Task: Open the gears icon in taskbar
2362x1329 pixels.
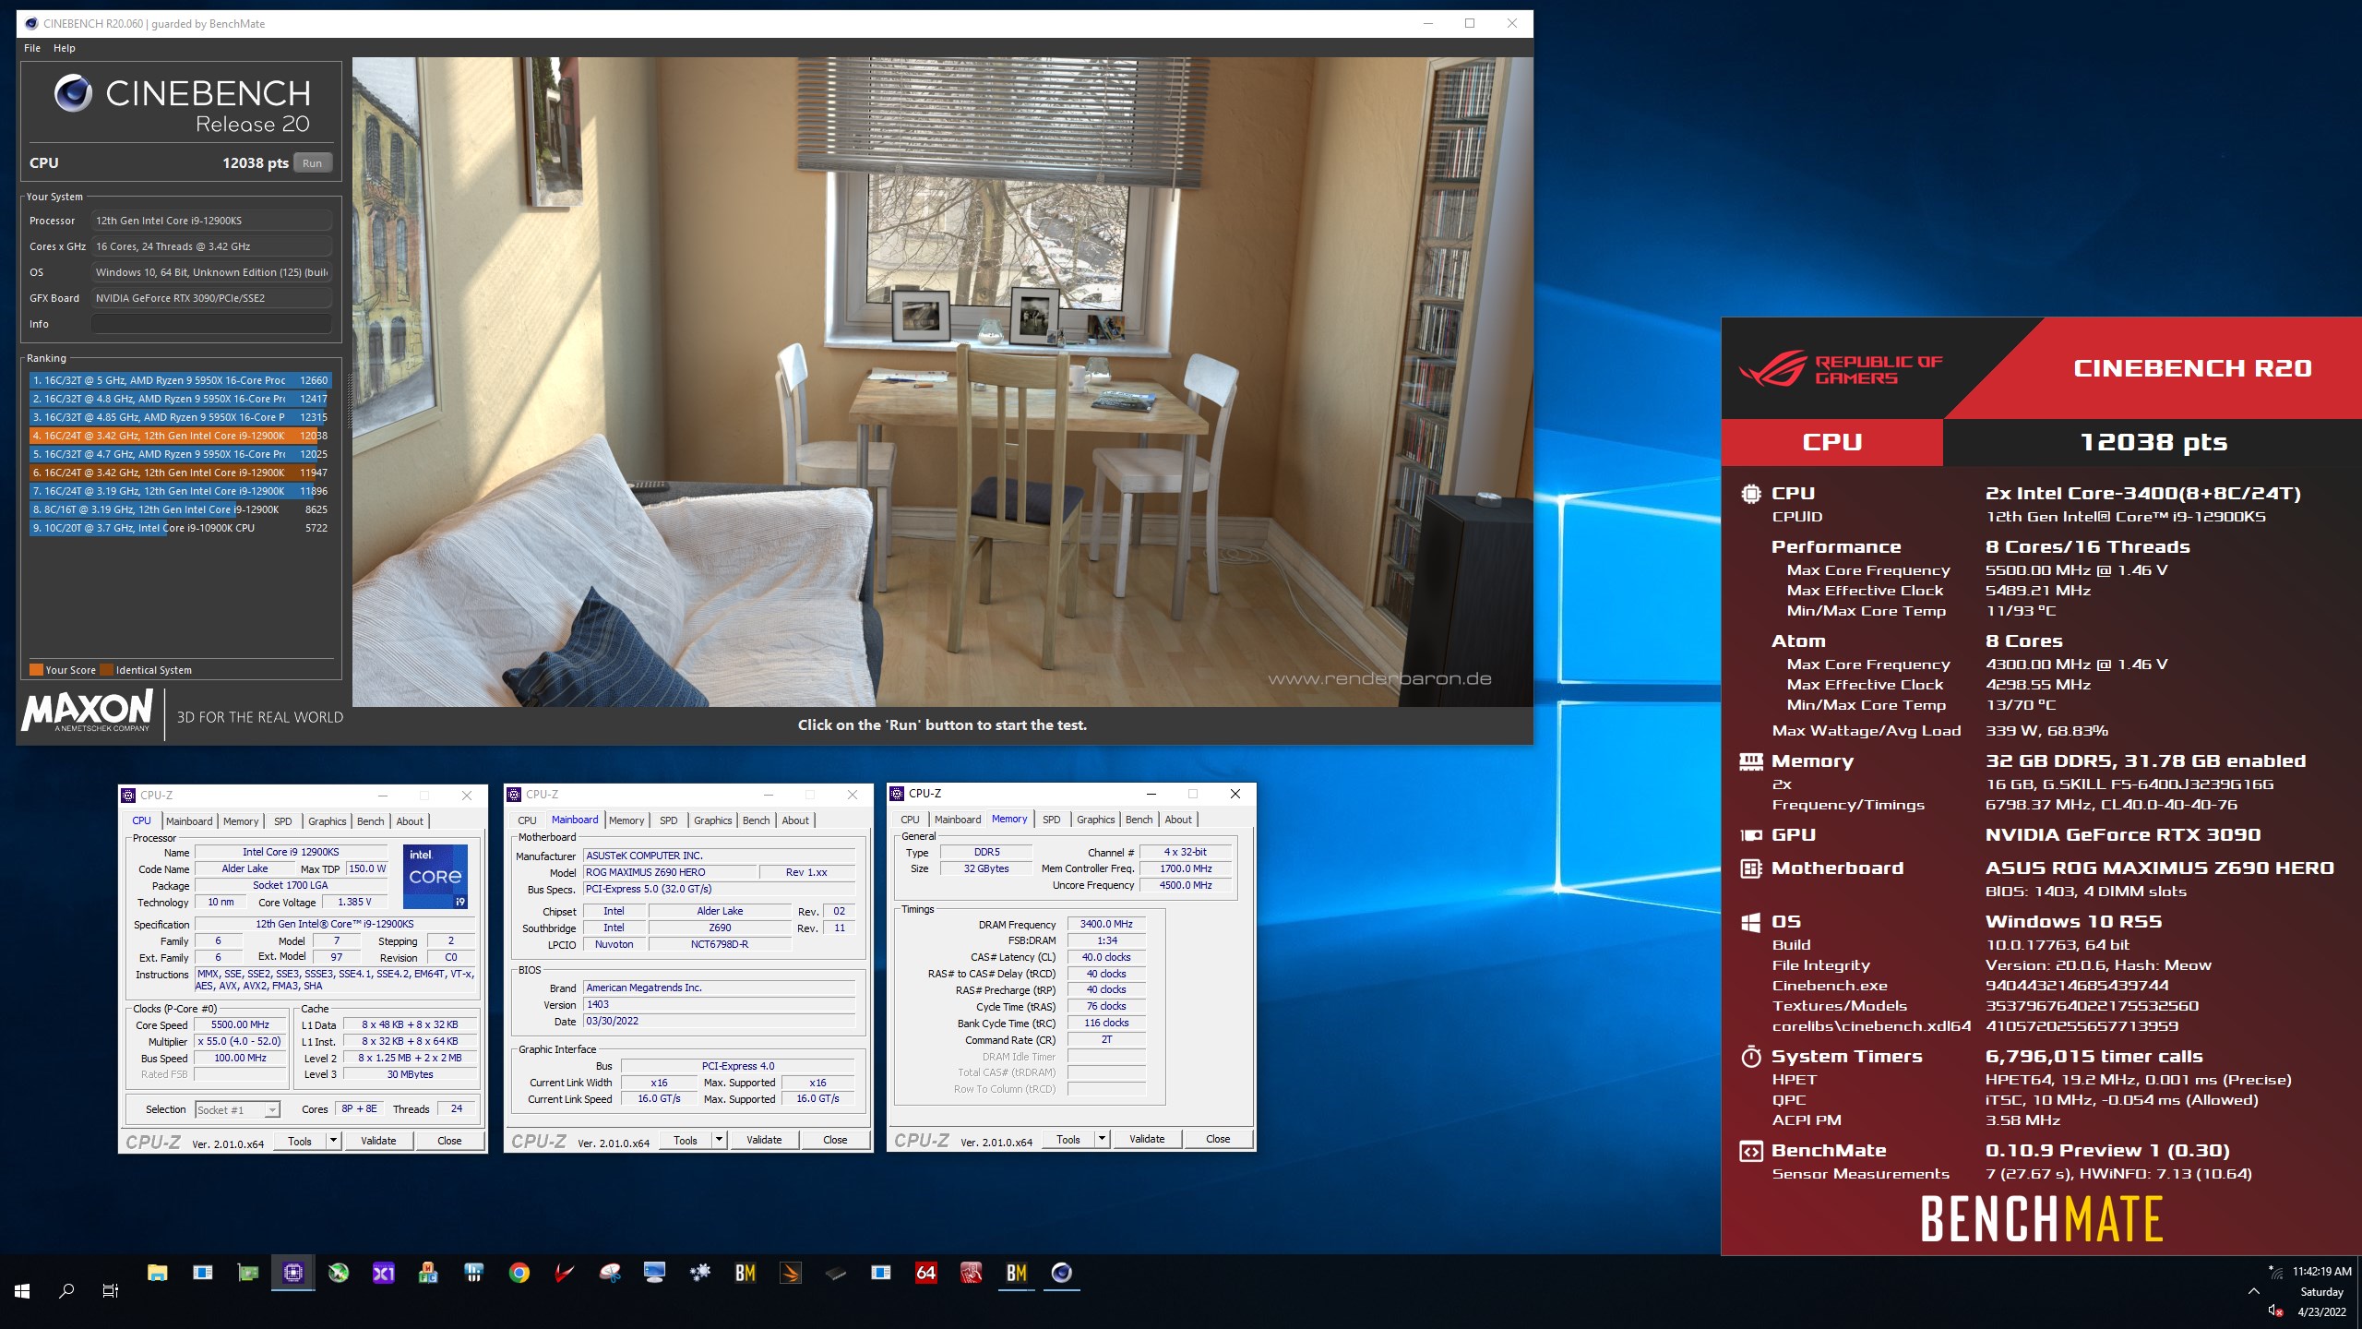Action: (700, 1274)
